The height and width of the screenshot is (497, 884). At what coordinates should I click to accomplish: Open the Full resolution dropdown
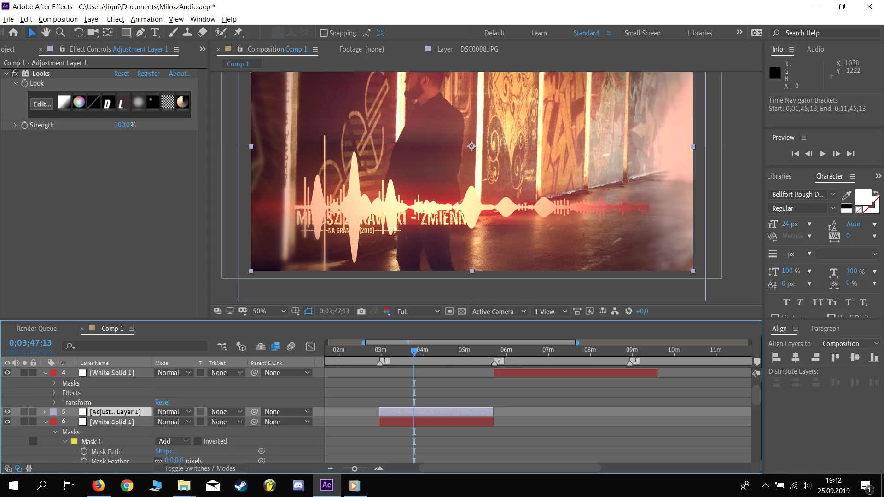point(418,312)
